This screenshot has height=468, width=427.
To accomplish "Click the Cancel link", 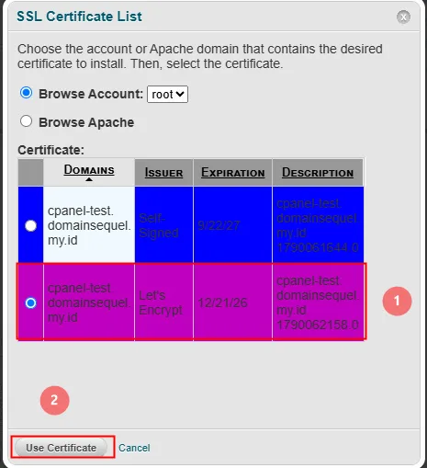I will 134,448.
